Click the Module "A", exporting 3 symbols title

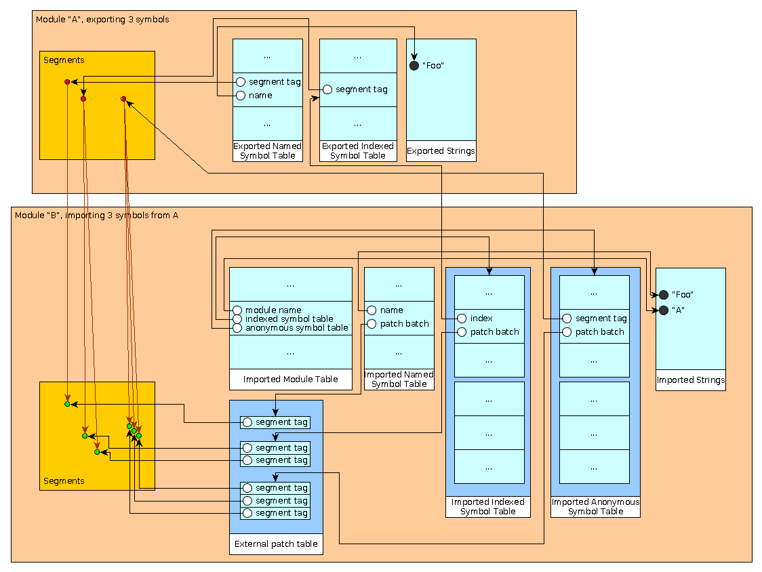(x=102, y=20)
